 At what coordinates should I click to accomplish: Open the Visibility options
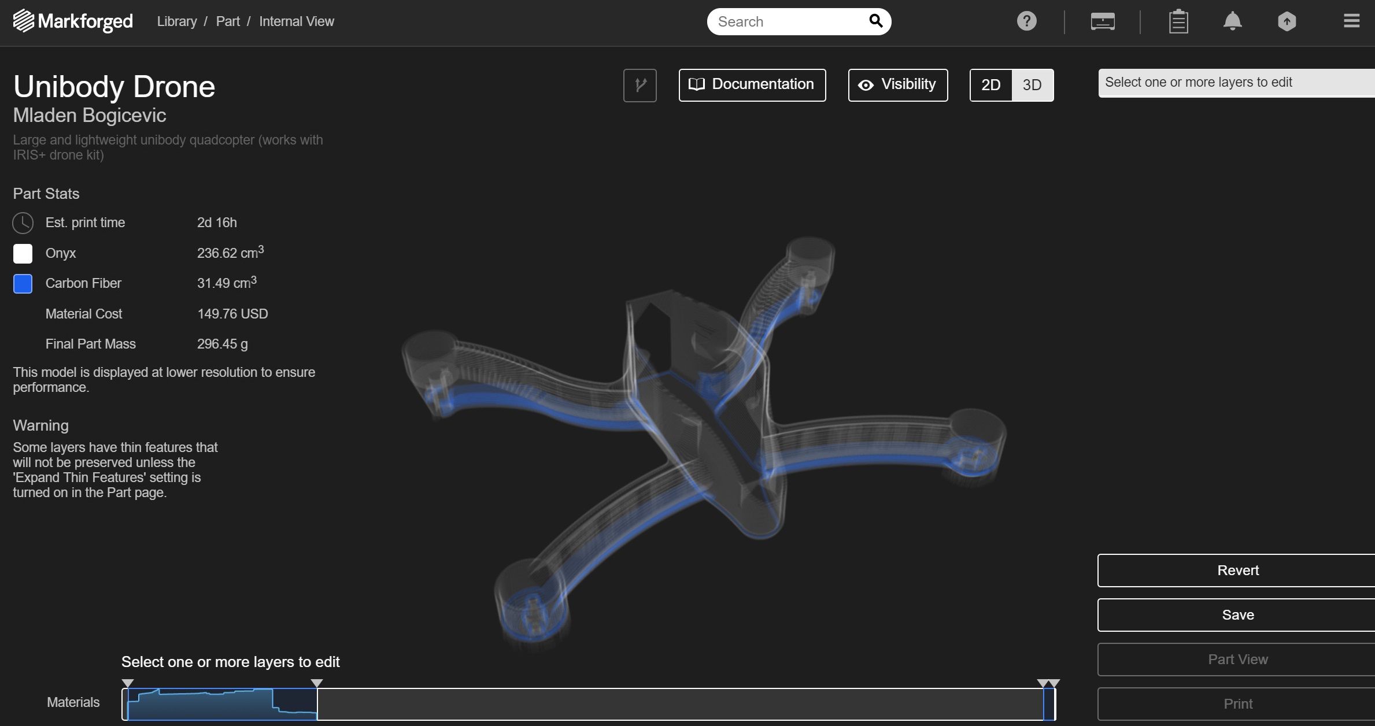coord(897,85)
